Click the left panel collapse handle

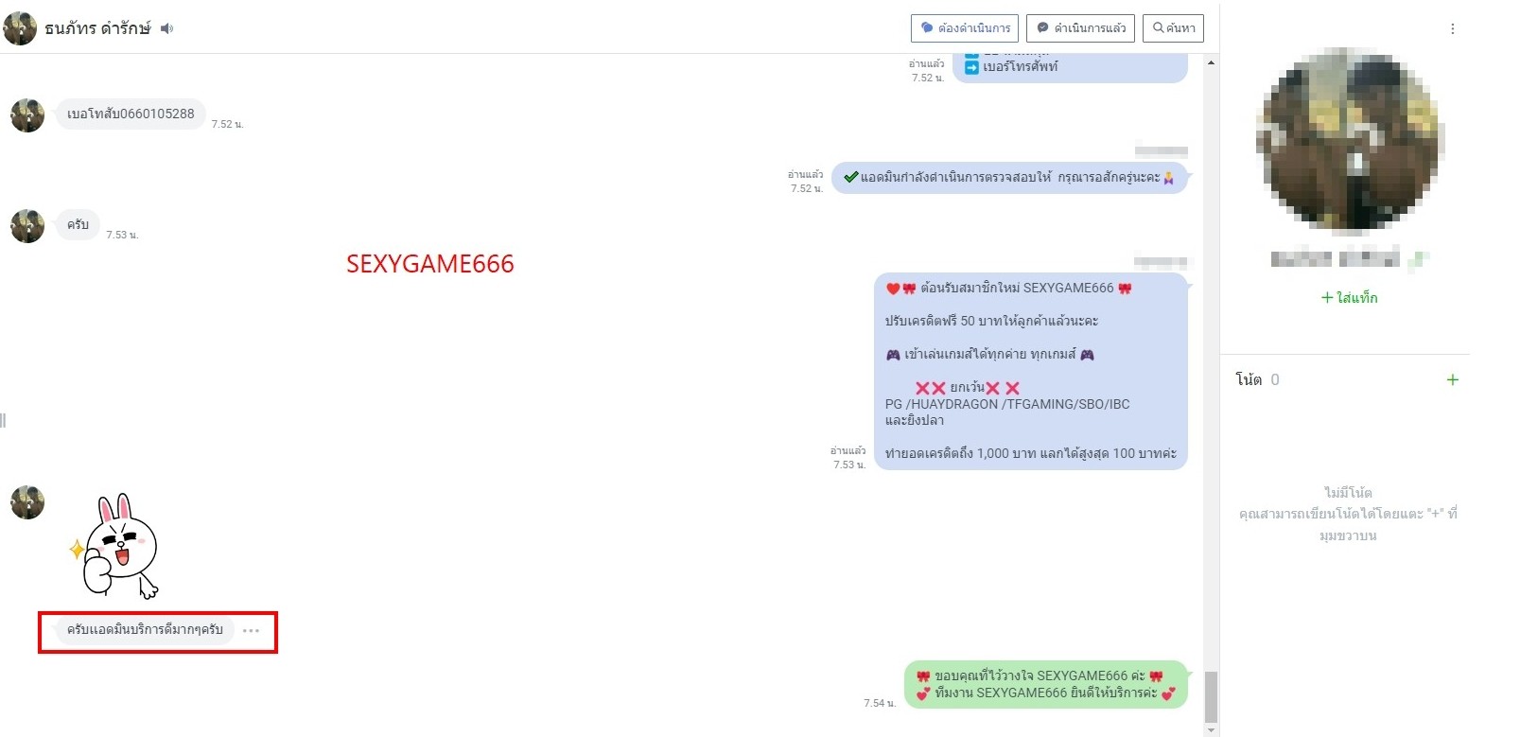click(4, 420)
